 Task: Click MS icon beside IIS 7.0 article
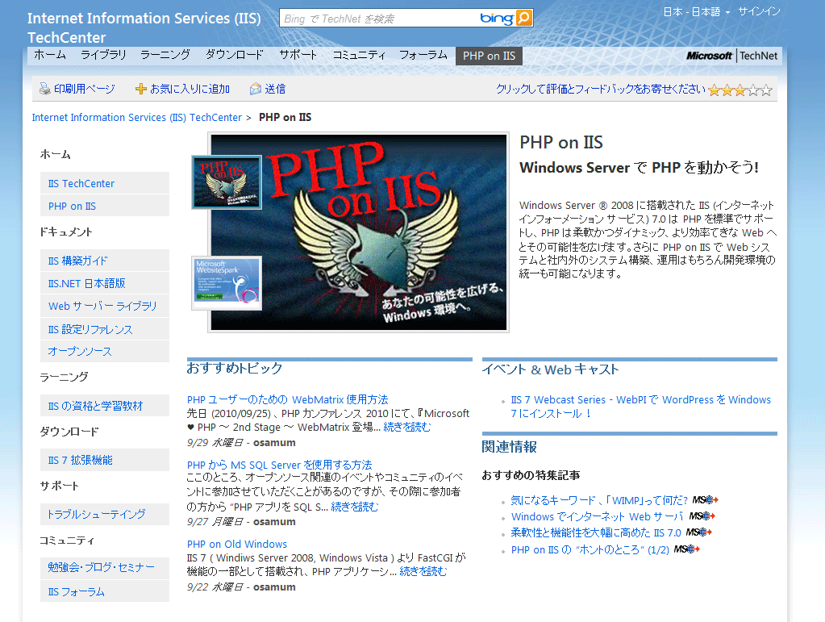point(698,532)
